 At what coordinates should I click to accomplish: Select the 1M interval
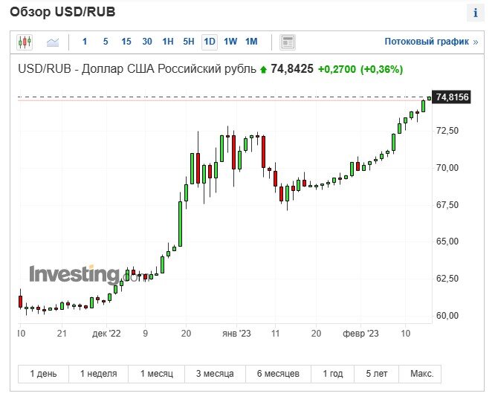click(251, 42)
